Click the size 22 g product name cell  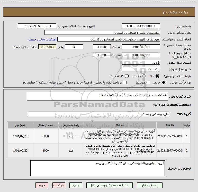pos(120,136)
